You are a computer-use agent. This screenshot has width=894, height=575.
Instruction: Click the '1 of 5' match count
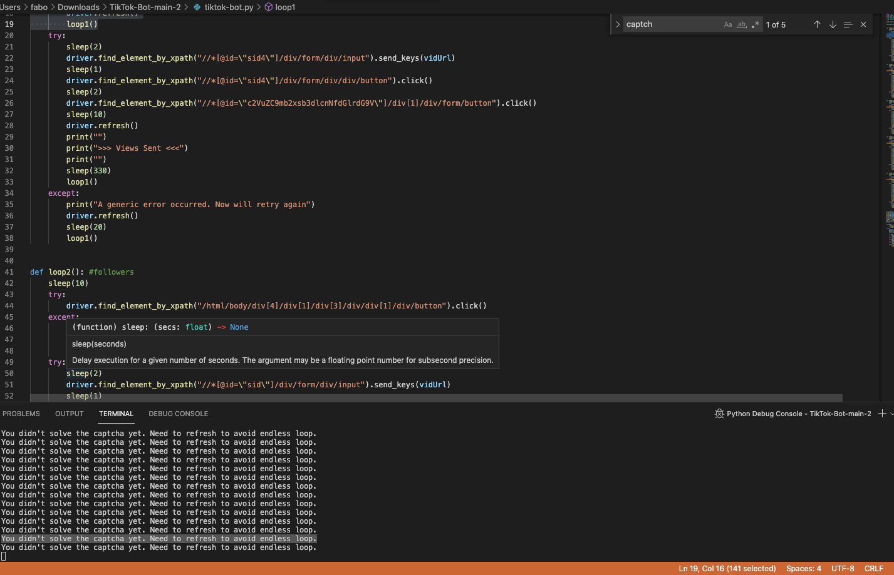(x=776, y=24)
